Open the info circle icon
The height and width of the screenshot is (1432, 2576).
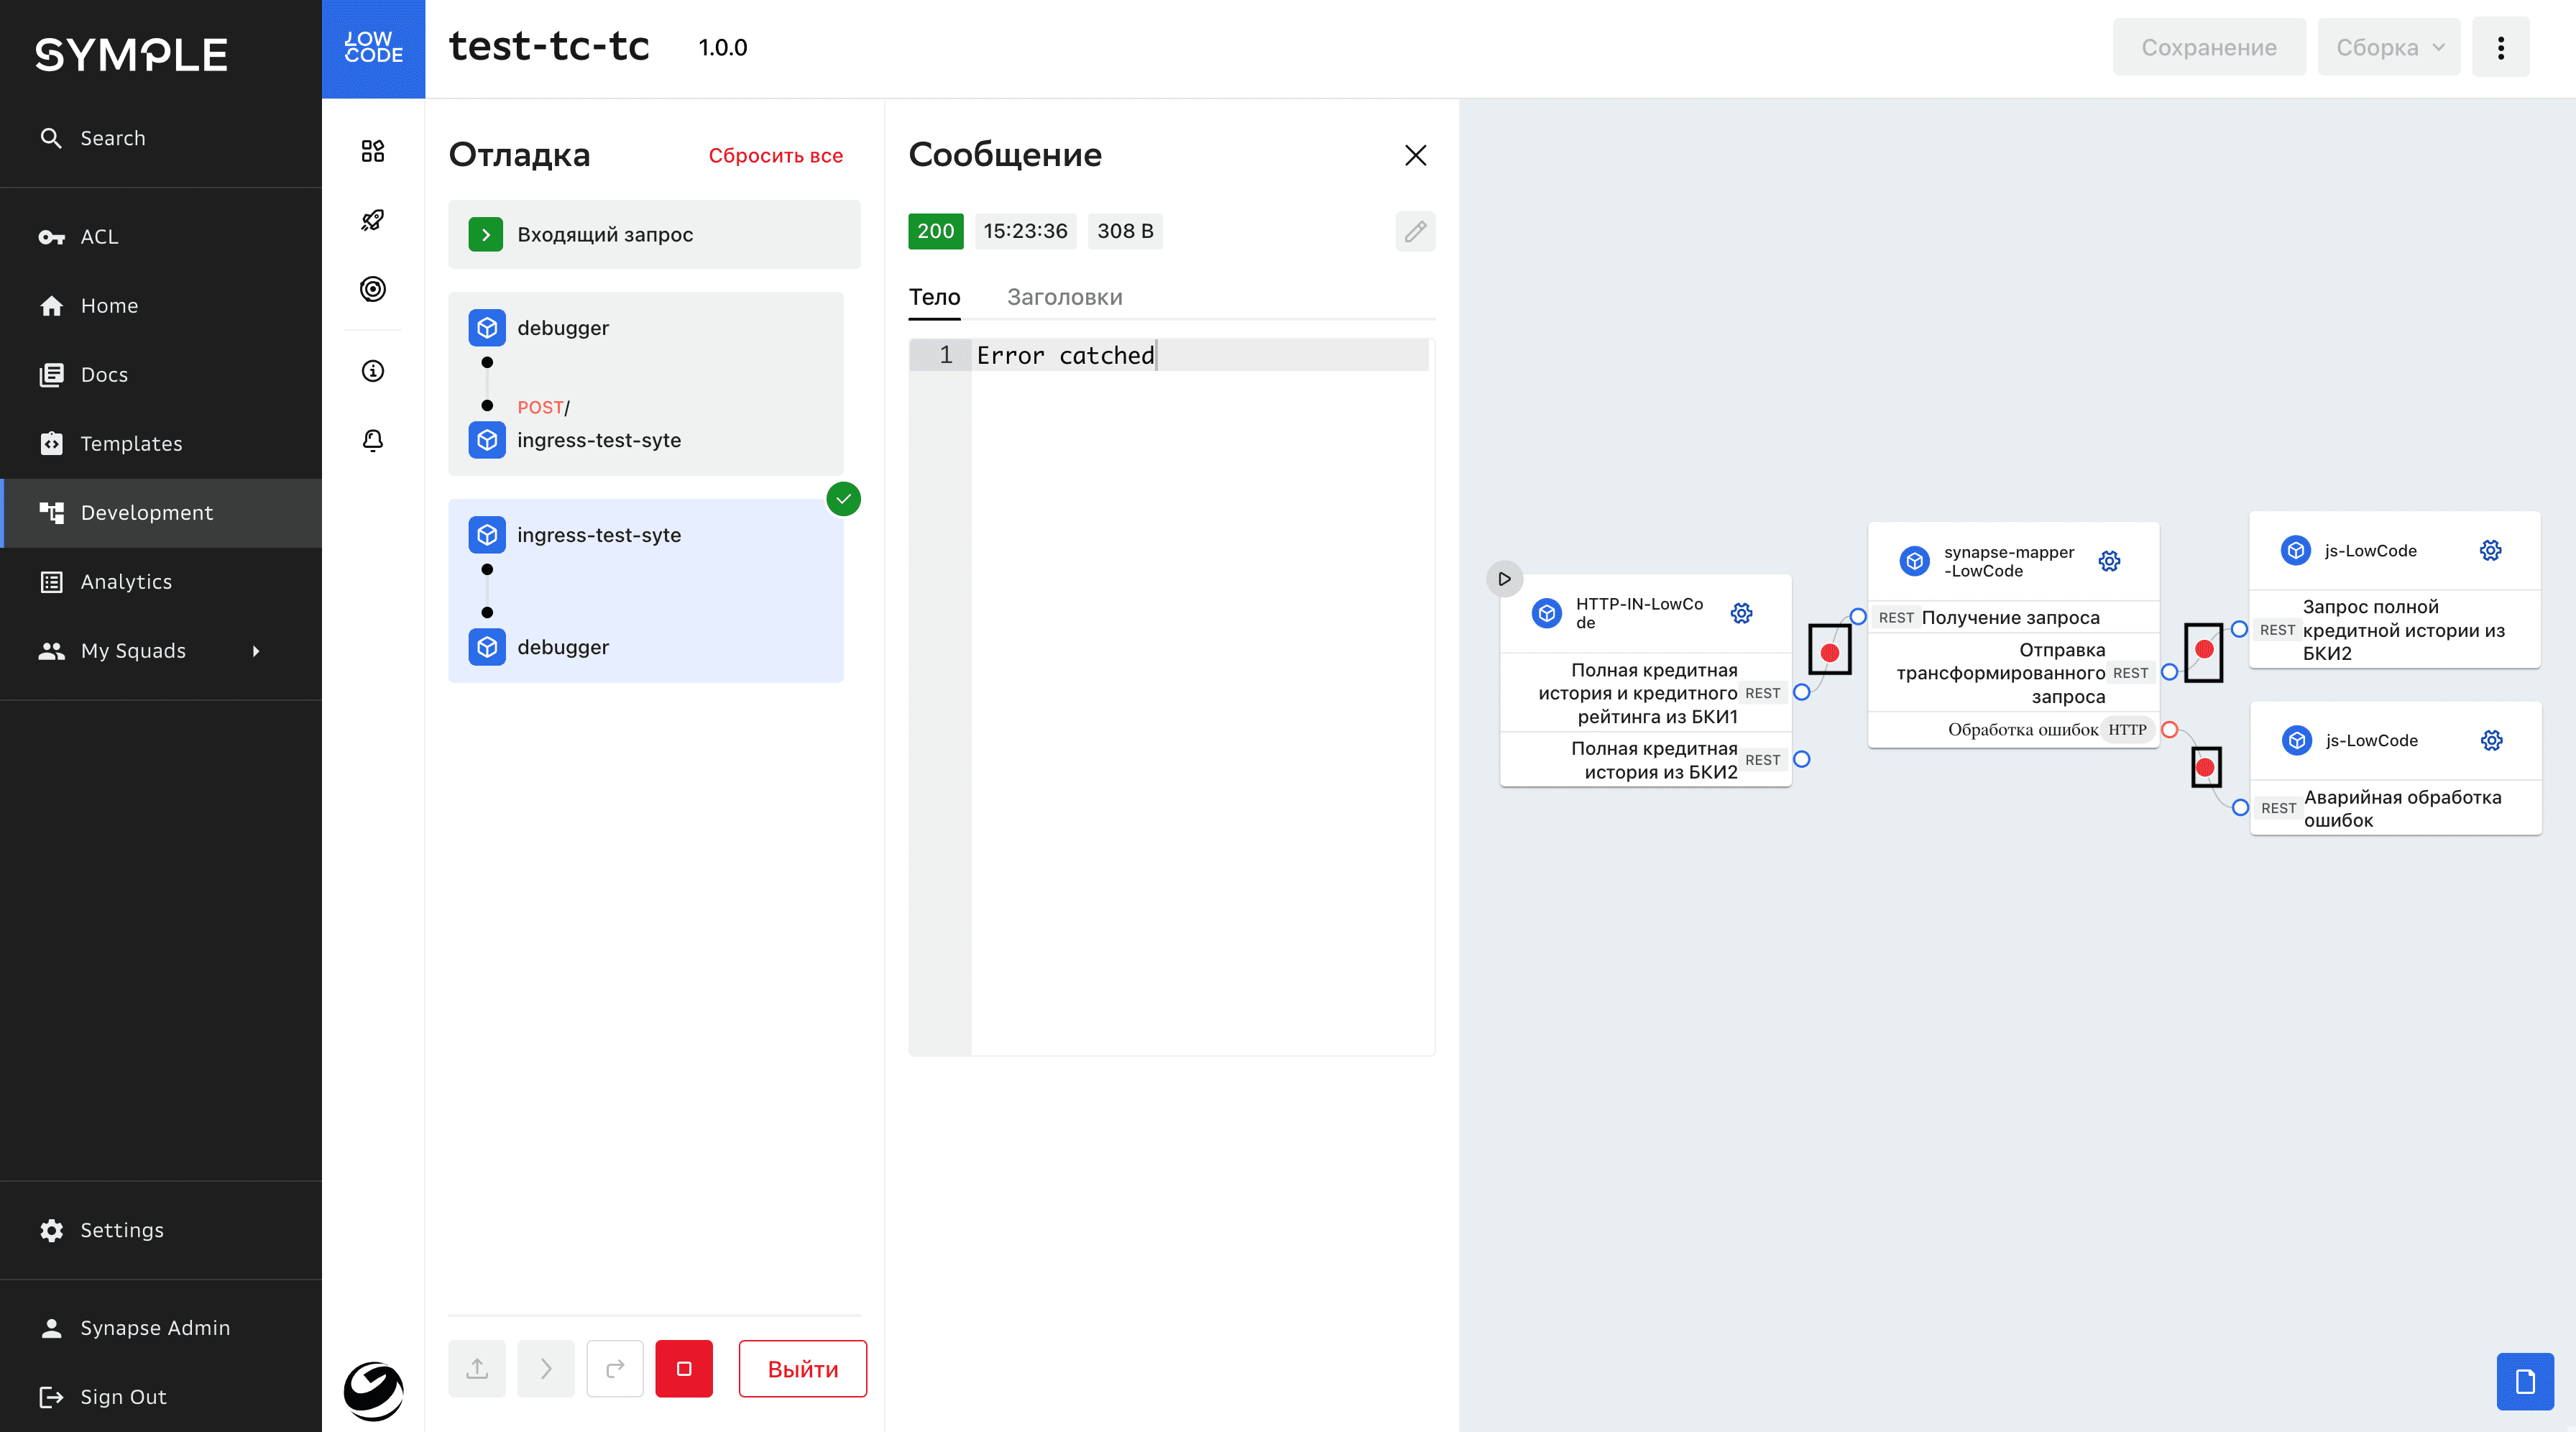point(372,371)
